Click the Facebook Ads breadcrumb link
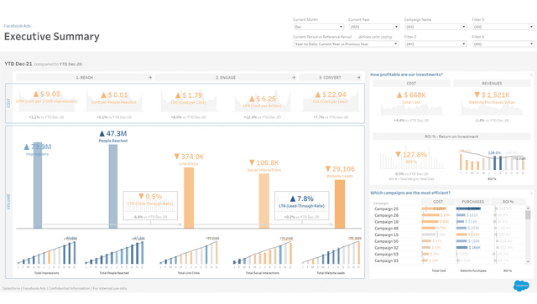 pyautogui.click(x=17, y=26)
